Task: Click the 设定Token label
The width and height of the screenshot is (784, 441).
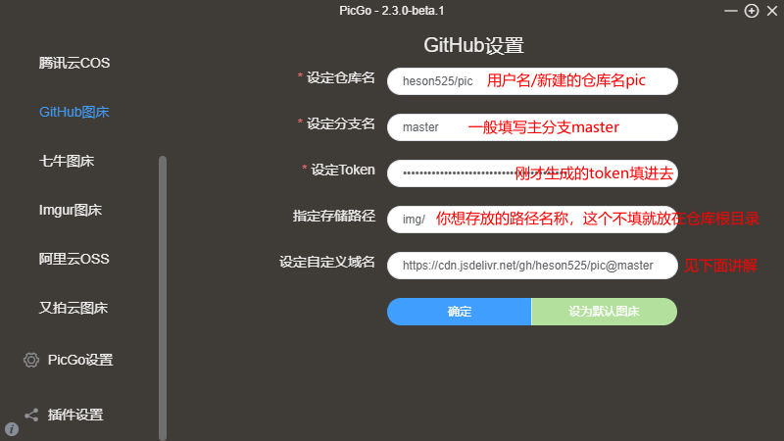Action: [x=343, y=170]
